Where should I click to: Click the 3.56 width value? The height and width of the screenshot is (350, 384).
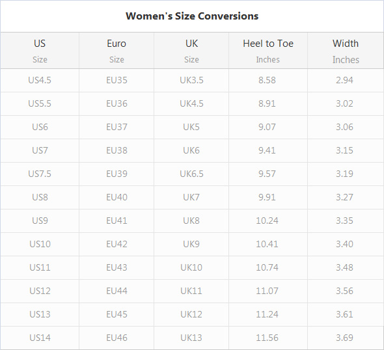point(344,291)
